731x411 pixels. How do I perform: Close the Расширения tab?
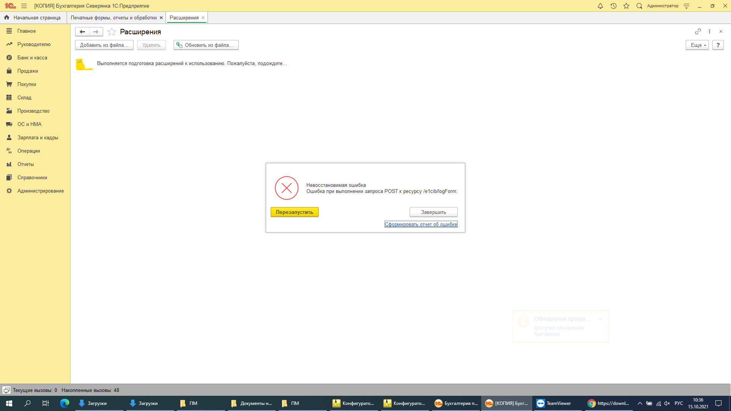pyautogui.click(x=203, y=18)
